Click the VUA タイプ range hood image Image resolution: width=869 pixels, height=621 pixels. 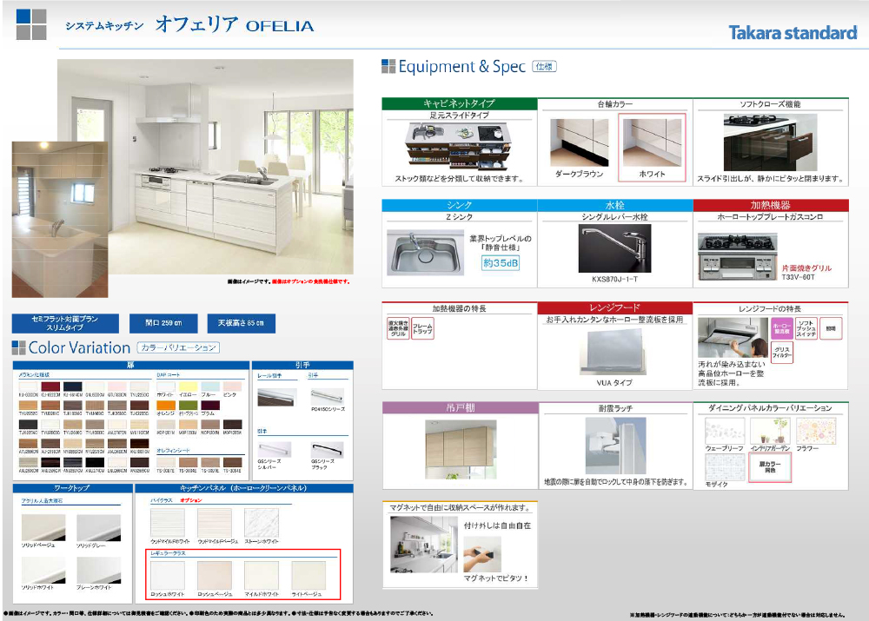(614, 351)
